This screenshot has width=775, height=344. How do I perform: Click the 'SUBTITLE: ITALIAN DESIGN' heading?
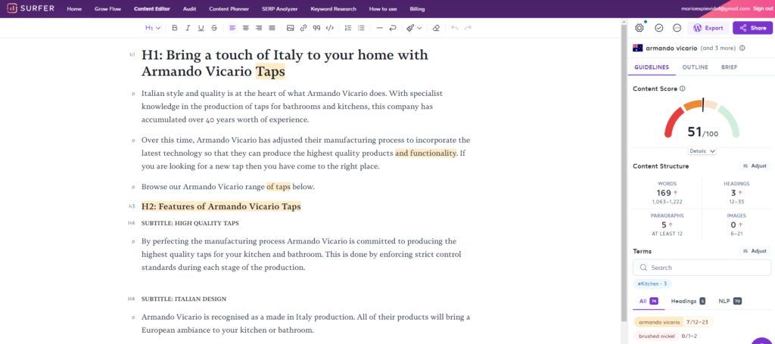pyautogui.click(x=184, y=299)
